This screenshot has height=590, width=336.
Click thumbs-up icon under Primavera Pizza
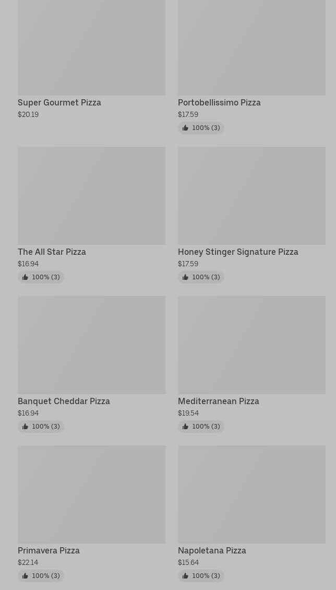25,576
